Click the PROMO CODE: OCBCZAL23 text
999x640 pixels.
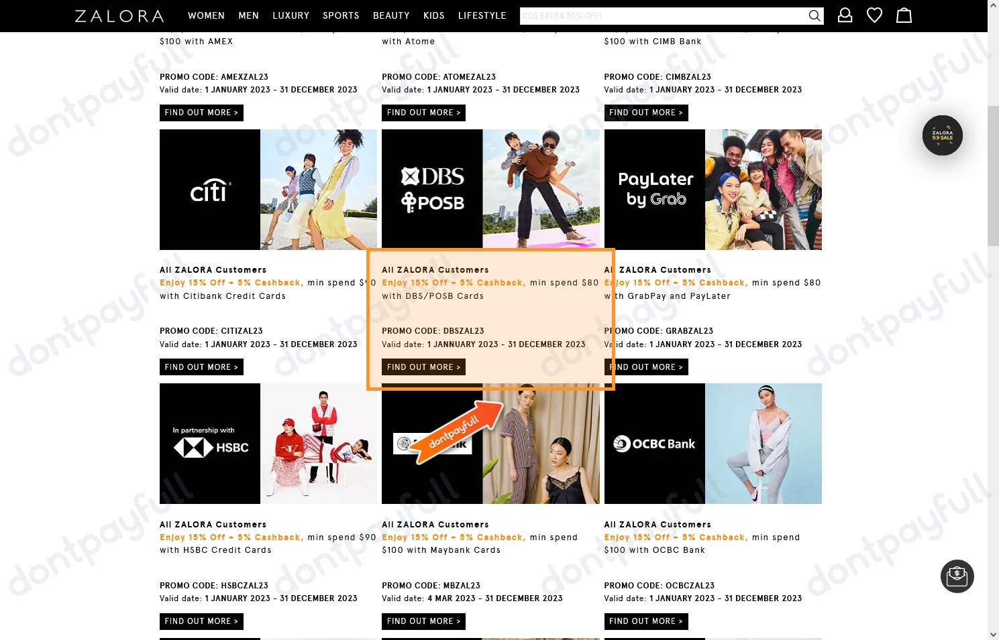point(660,586)
